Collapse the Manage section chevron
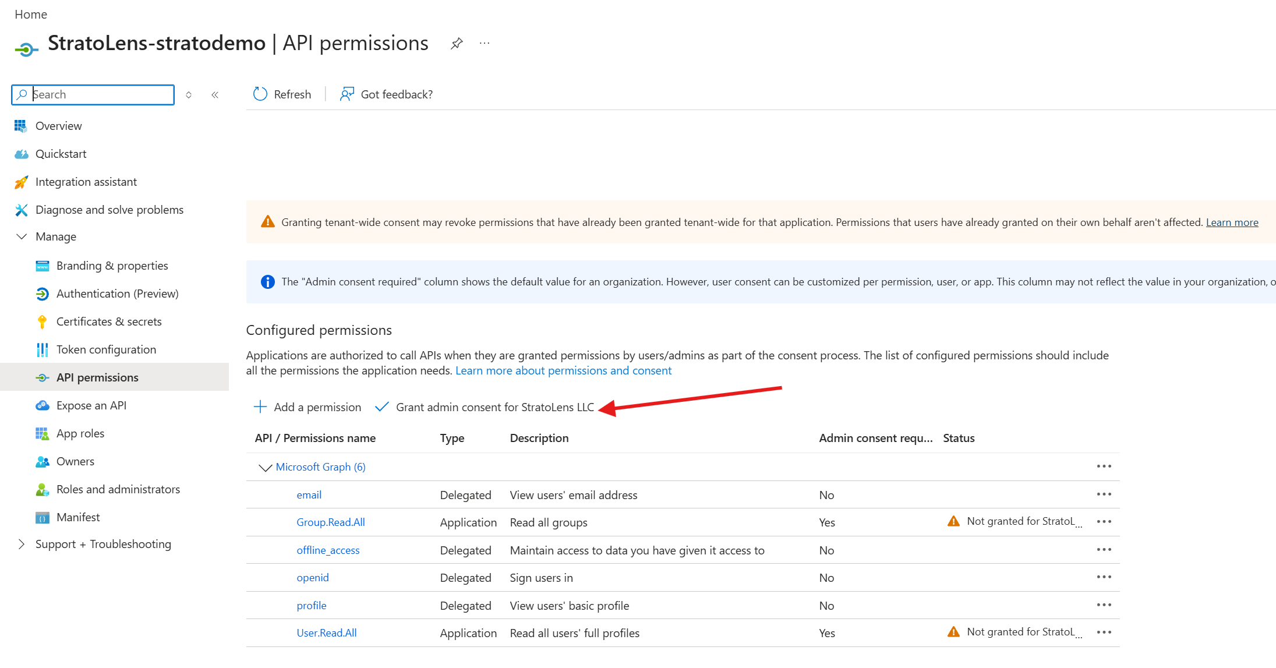Viewport: 1276px width, 668px height. (x=22, y=236)
